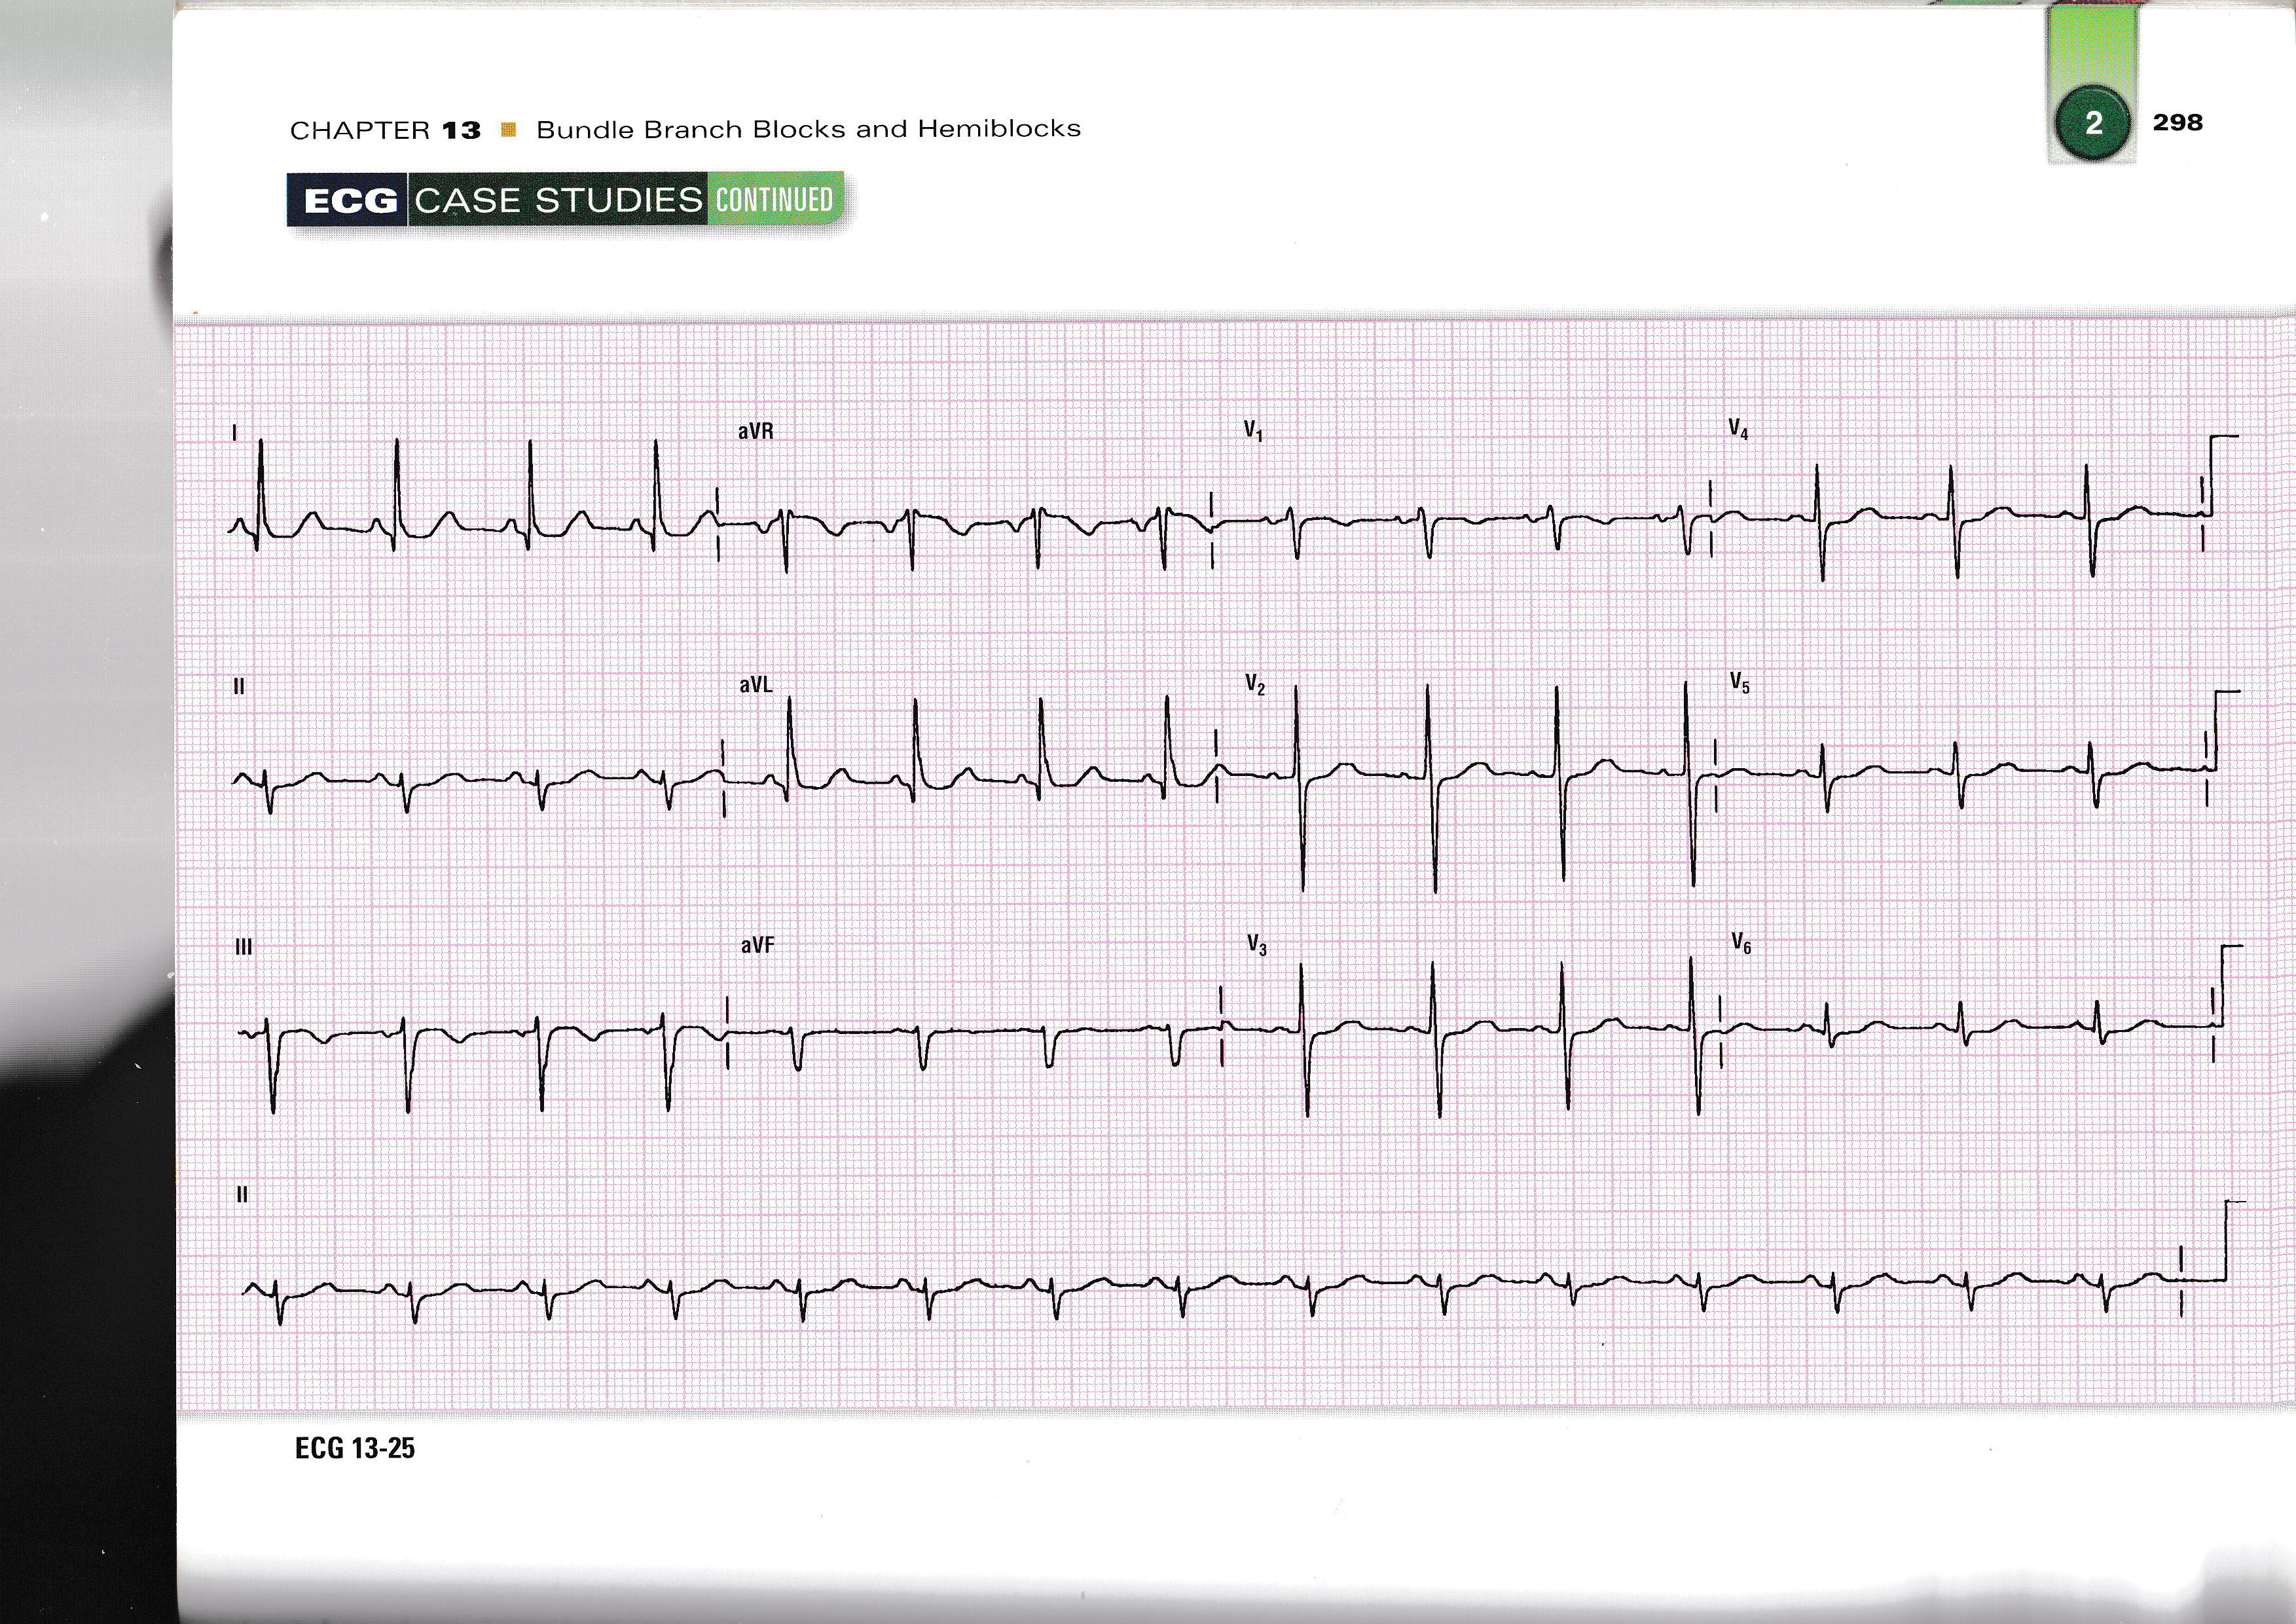The image size is (2296, 1624).
Task: Click the small orange square bullet in header
Action: (x=508, y=130)
